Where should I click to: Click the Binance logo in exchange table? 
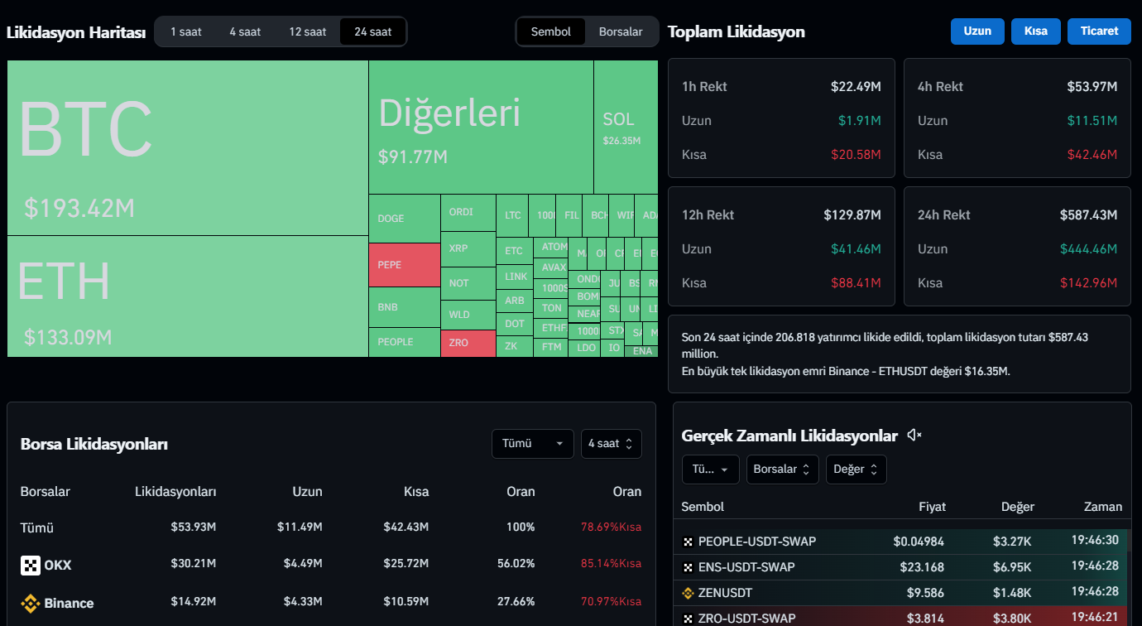[x=31, y=604]
